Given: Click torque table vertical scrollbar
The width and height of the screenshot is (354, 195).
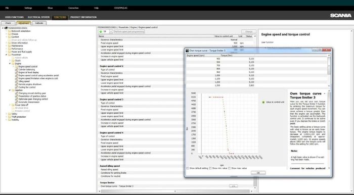Looking at the screenshot, I should tap(329, 70).
